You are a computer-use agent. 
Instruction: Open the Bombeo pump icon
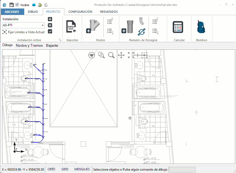coord(201,27)
